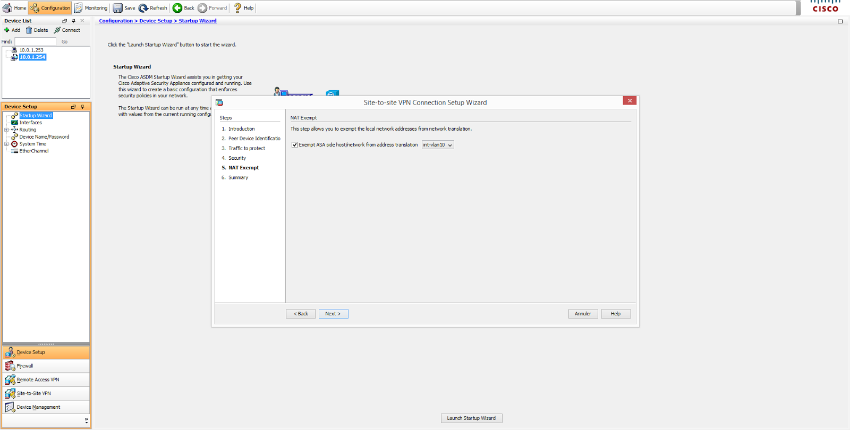Click Security step in wizard
The width and height of the screenshot is (850, 430).
[x=237, y=158]
